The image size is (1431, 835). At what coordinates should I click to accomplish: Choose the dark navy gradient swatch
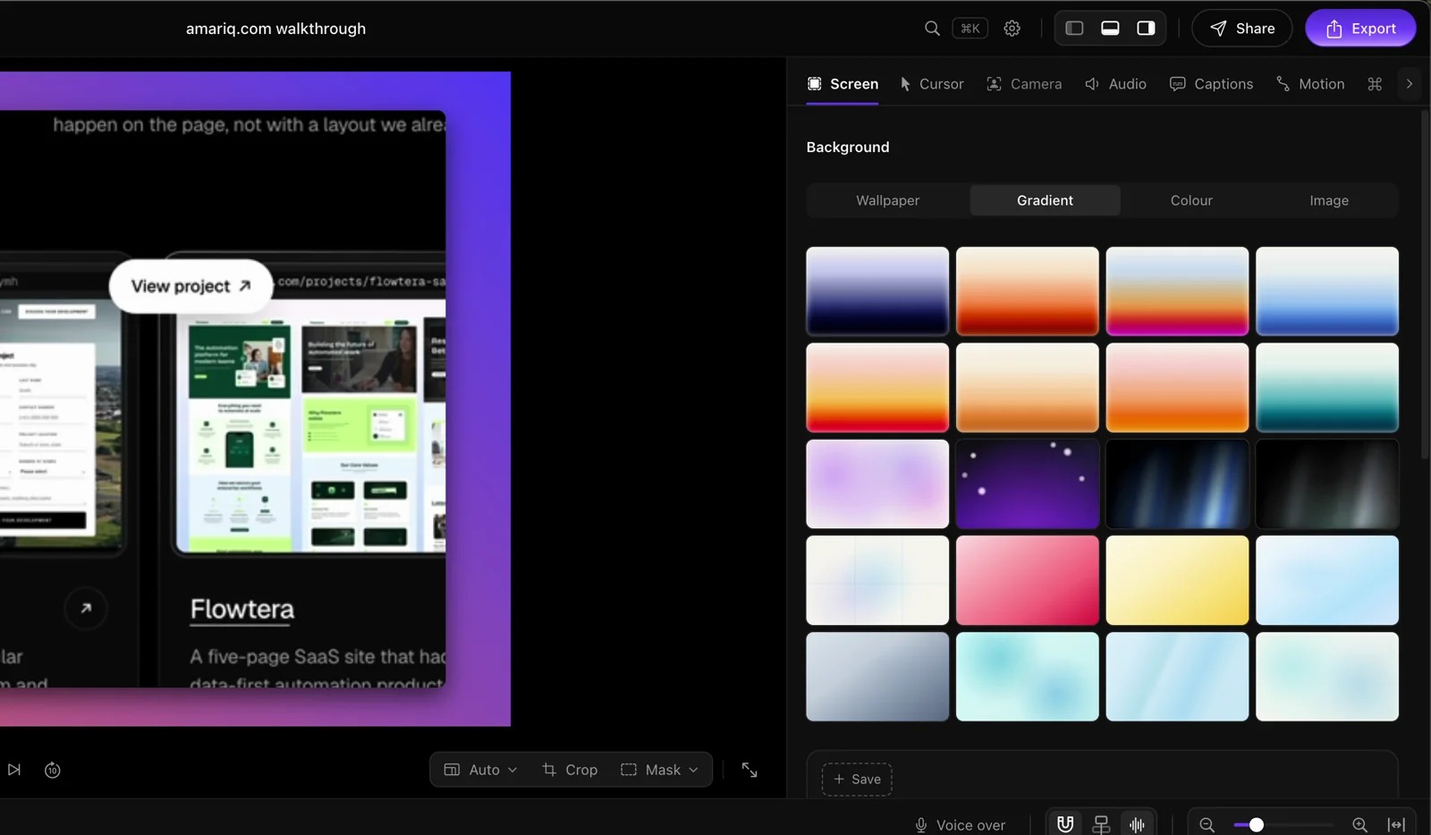click(877, 291)
